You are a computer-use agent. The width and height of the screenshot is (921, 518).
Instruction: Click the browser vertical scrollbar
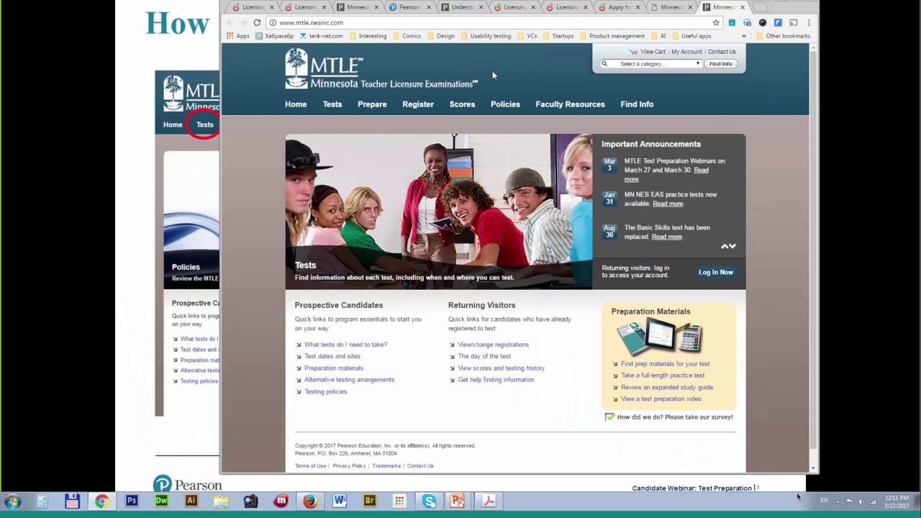tap(814, 258)
